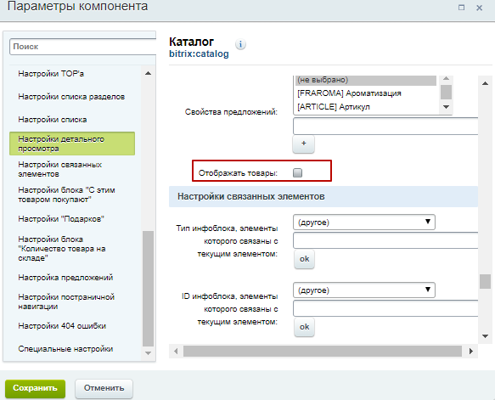This screenshot has width=495, height=400.
Task: Click the right panel vertical scrollbar thumb
Action: [x=485, y=281]
